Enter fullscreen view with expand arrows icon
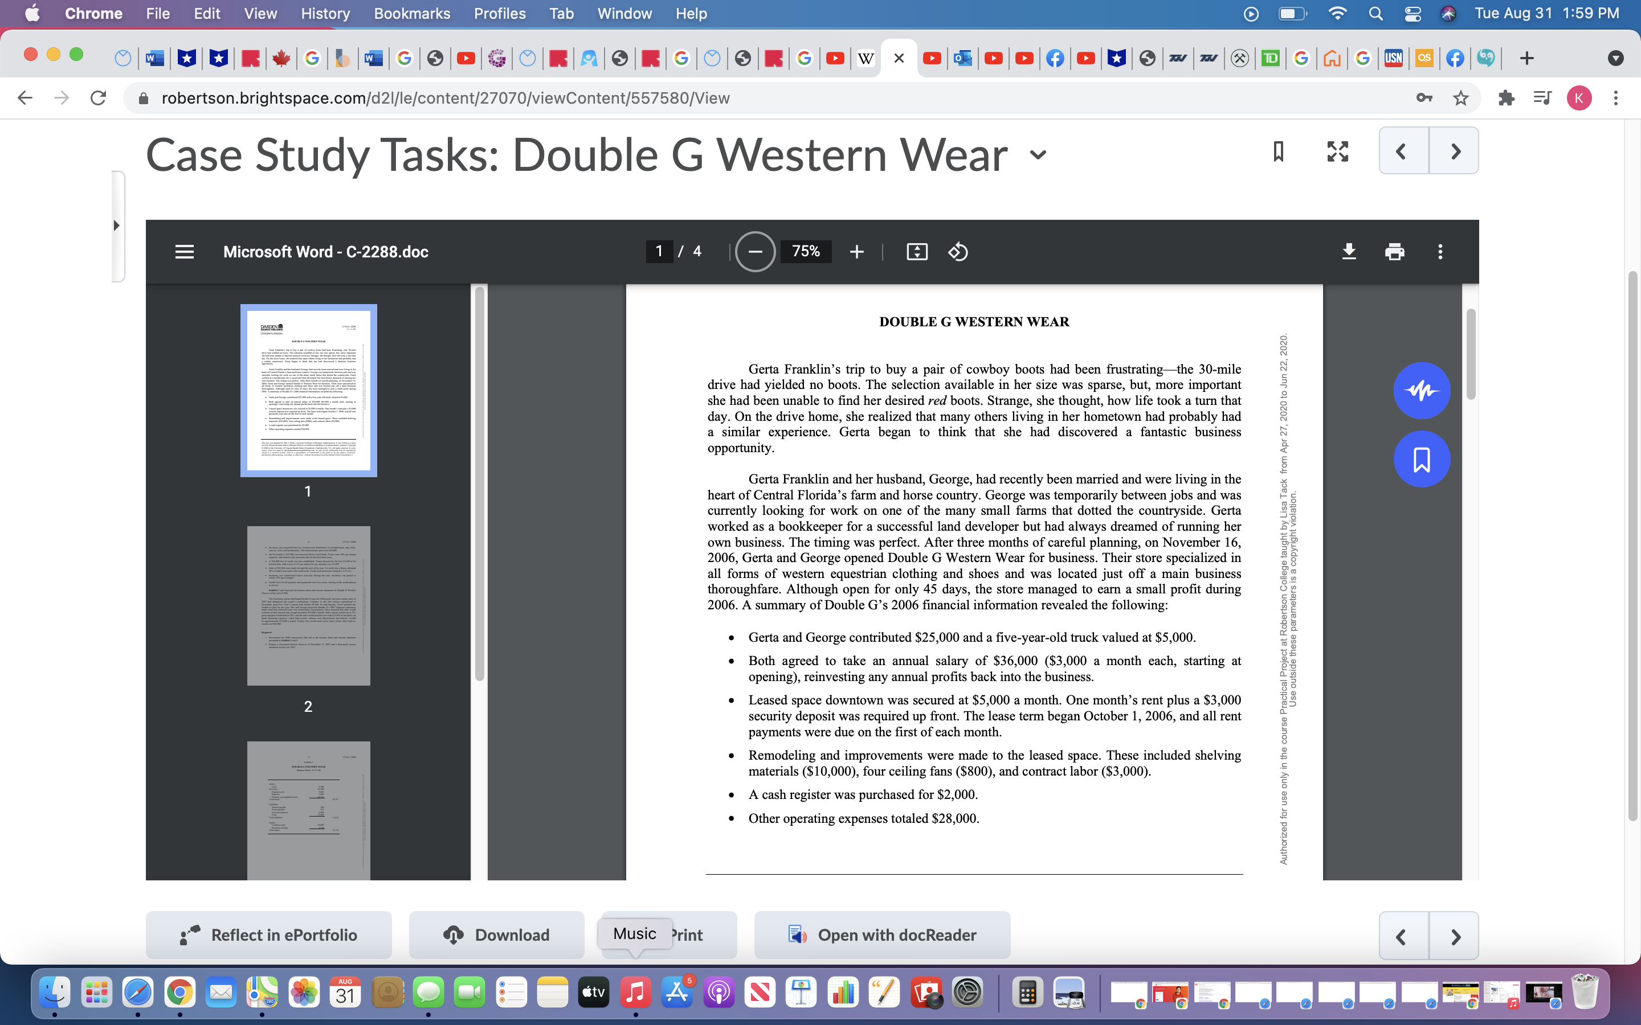 (x=1337, y=151)
